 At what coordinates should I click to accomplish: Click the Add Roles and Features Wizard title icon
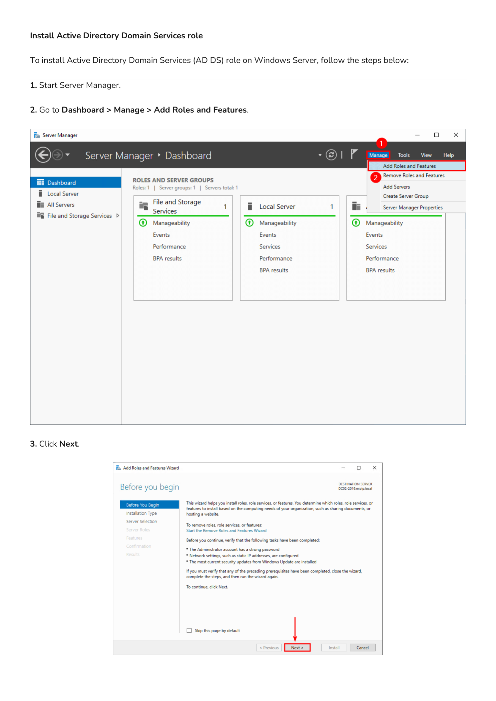point(119,468)
